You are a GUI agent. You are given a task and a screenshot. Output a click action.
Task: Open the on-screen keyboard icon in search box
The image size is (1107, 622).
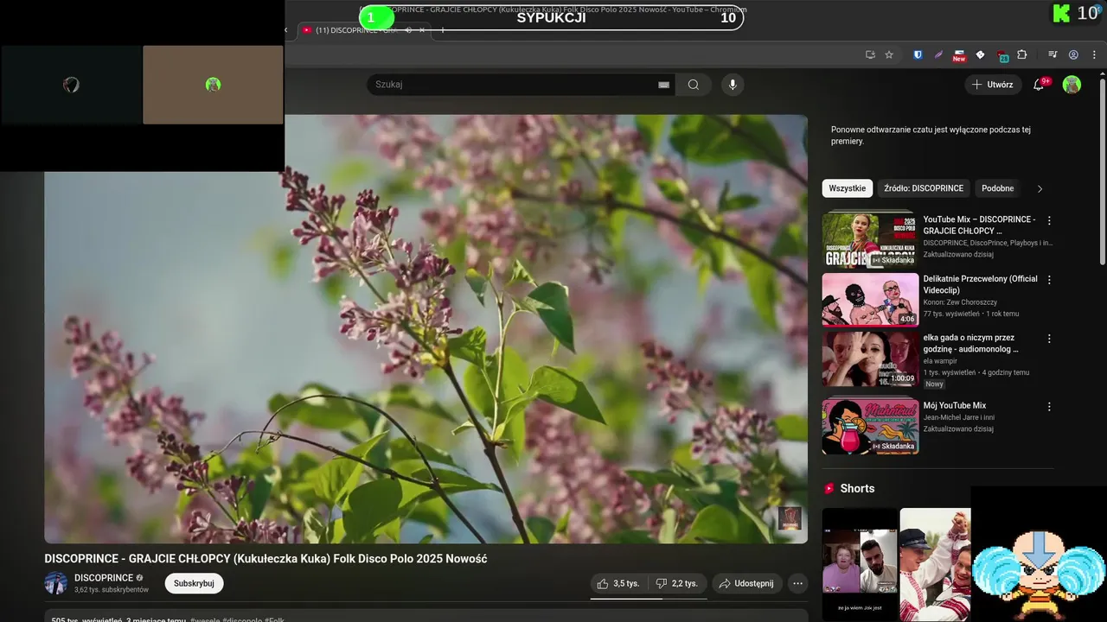coord(663,85)
